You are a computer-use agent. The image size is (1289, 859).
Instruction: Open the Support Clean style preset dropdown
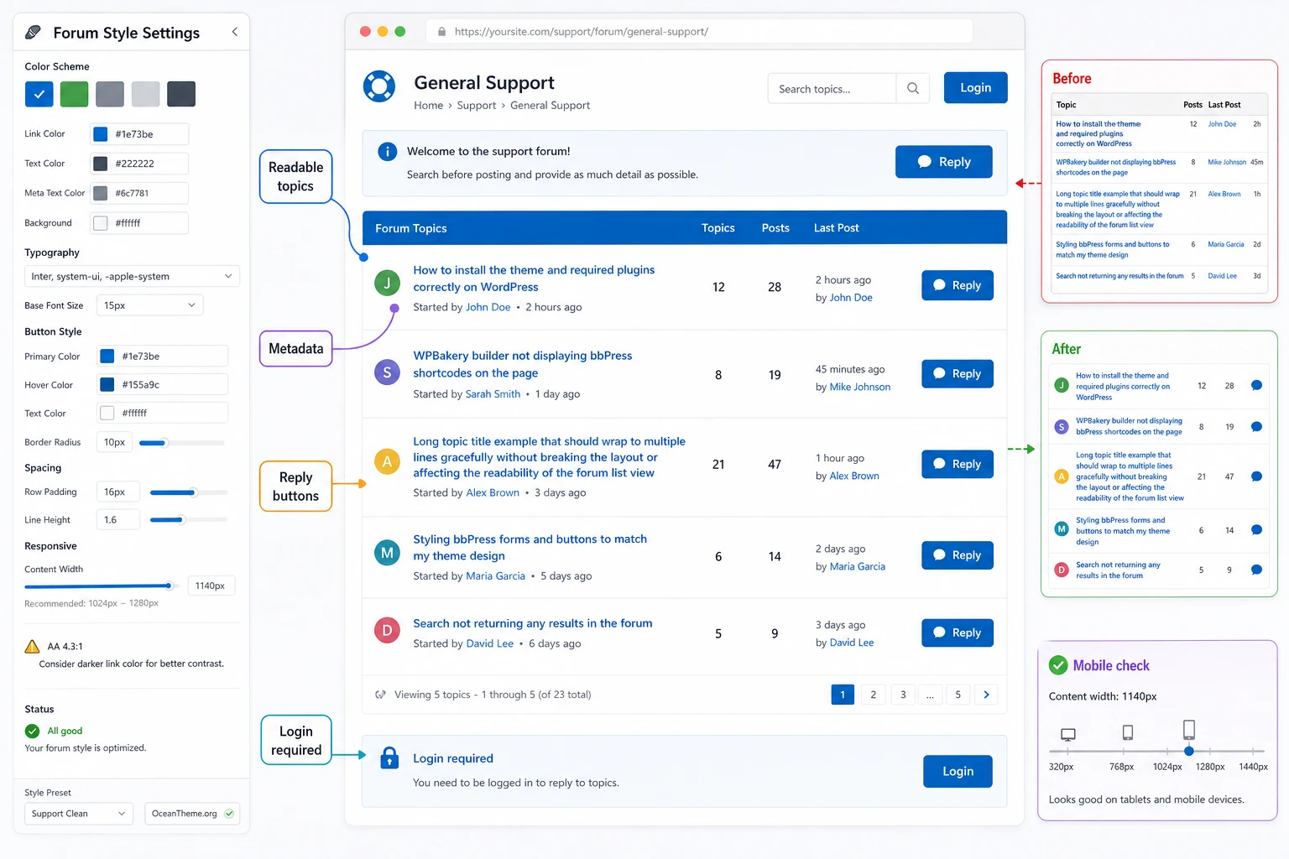[79, 814]
